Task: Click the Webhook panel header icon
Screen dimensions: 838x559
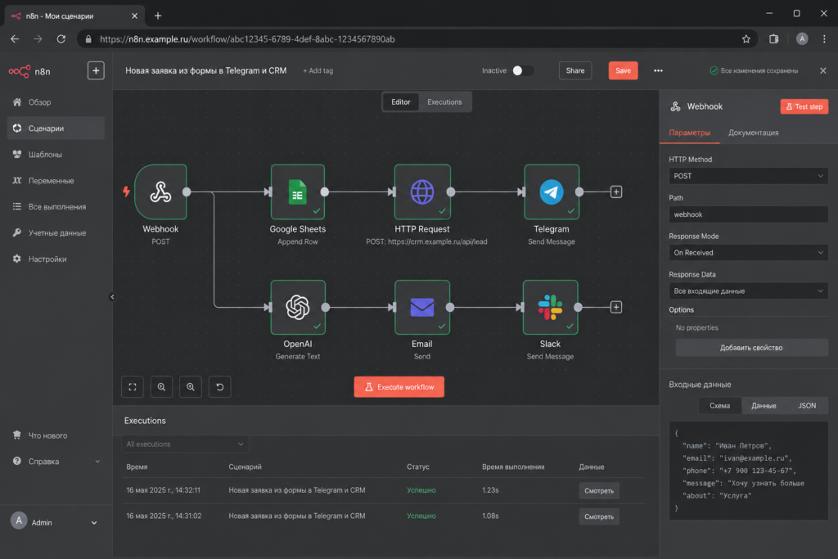Action: pos(675,106)
